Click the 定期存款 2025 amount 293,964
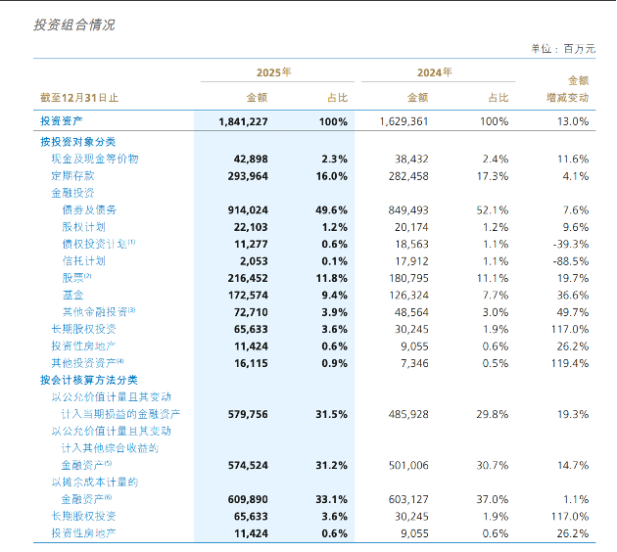 (248, 176)
